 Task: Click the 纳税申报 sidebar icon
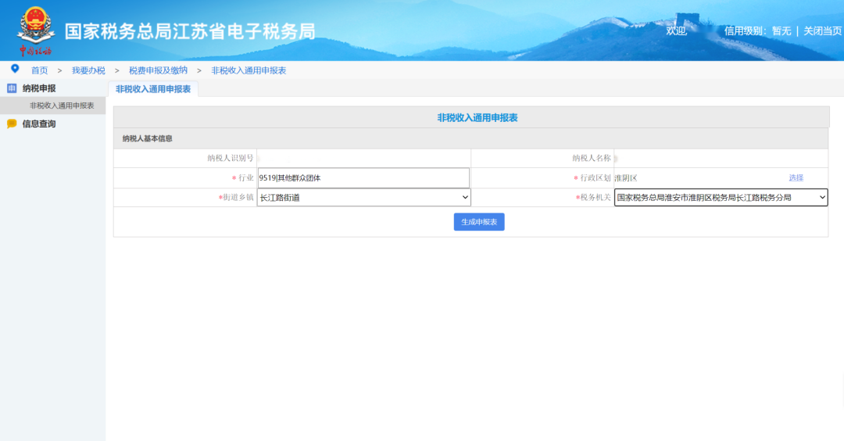[x=11, y=88]
